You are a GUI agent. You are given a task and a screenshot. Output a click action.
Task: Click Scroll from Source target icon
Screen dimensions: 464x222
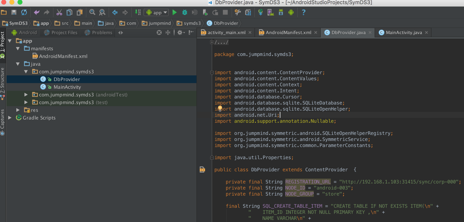tap(159, 32)
